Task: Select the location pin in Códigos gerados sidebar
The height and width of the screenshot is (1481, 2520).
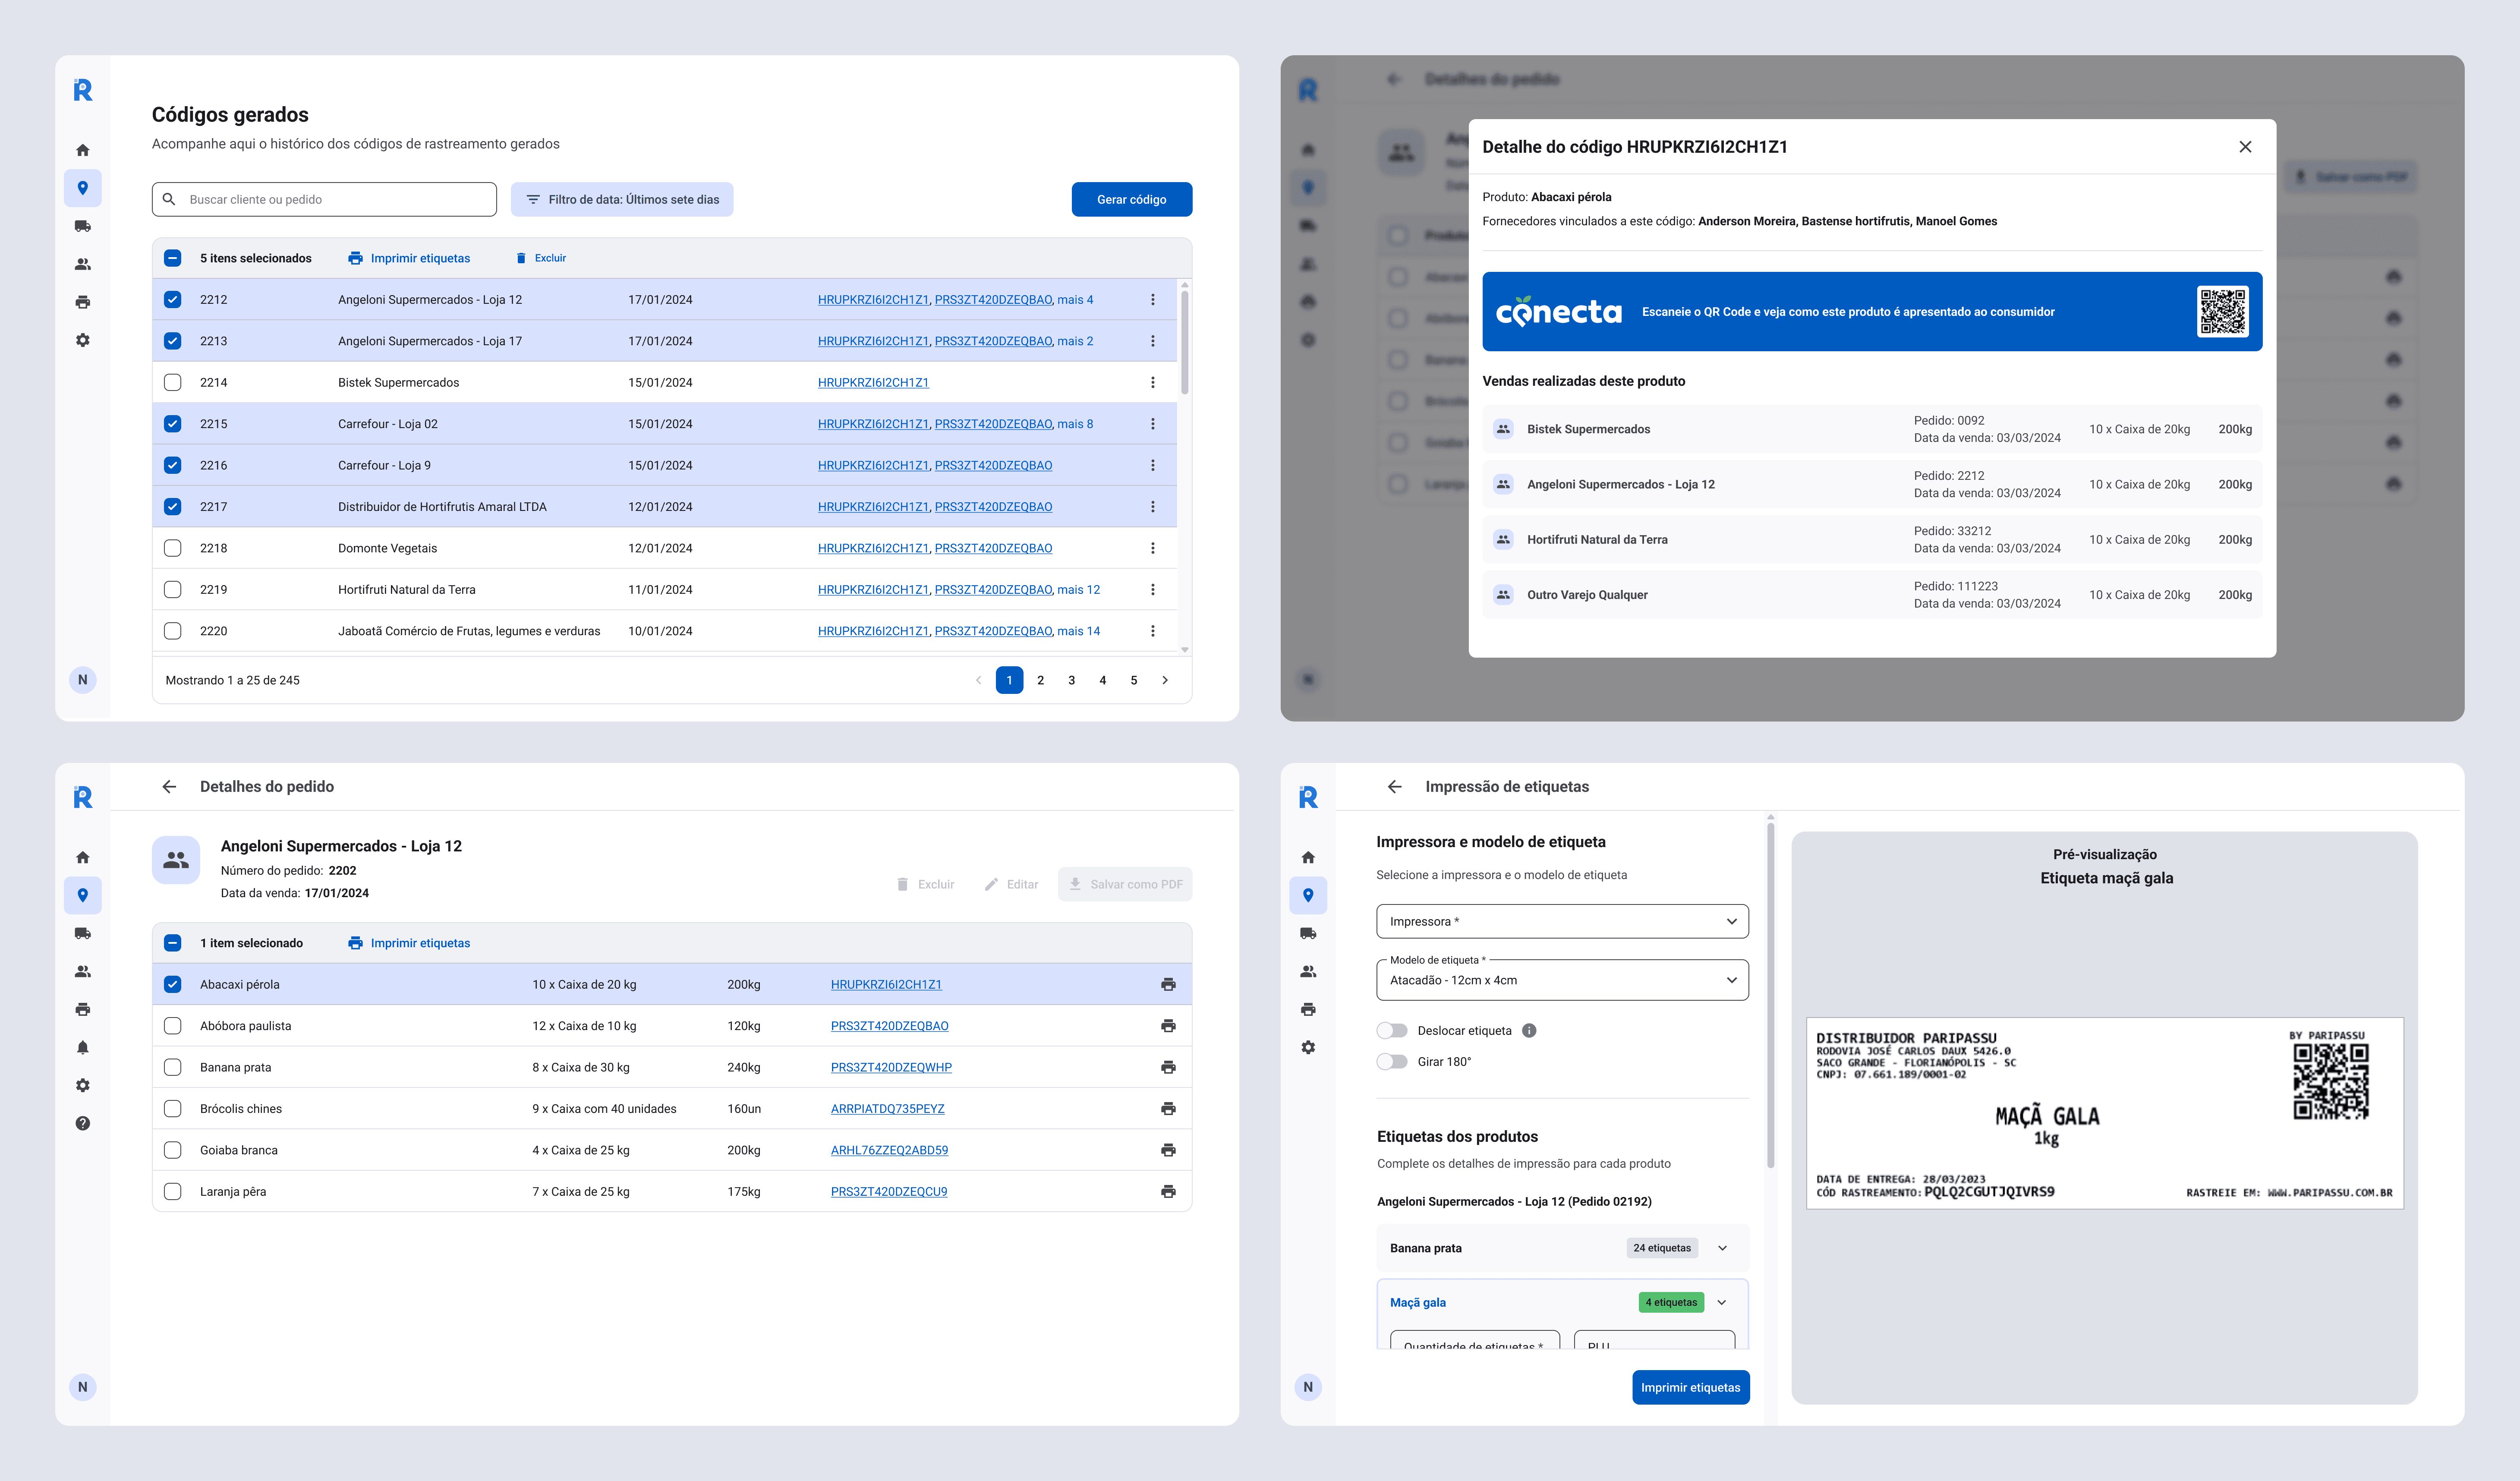Action: pos(83,188)
